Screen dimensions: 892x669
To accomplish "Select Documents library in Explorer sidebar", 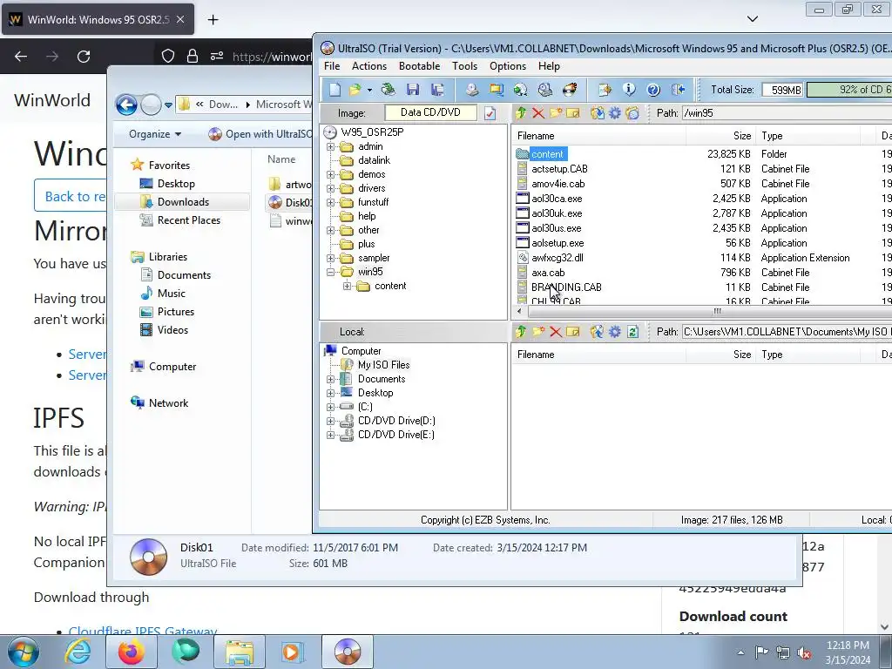I will pyautogui.click(x=184, y=274).
